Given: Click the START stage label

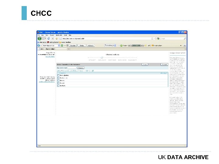Looking at the screenshot, I should 92,60.
